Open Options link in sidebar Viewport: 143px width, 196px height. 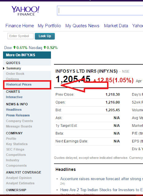[x=12, y=79]
